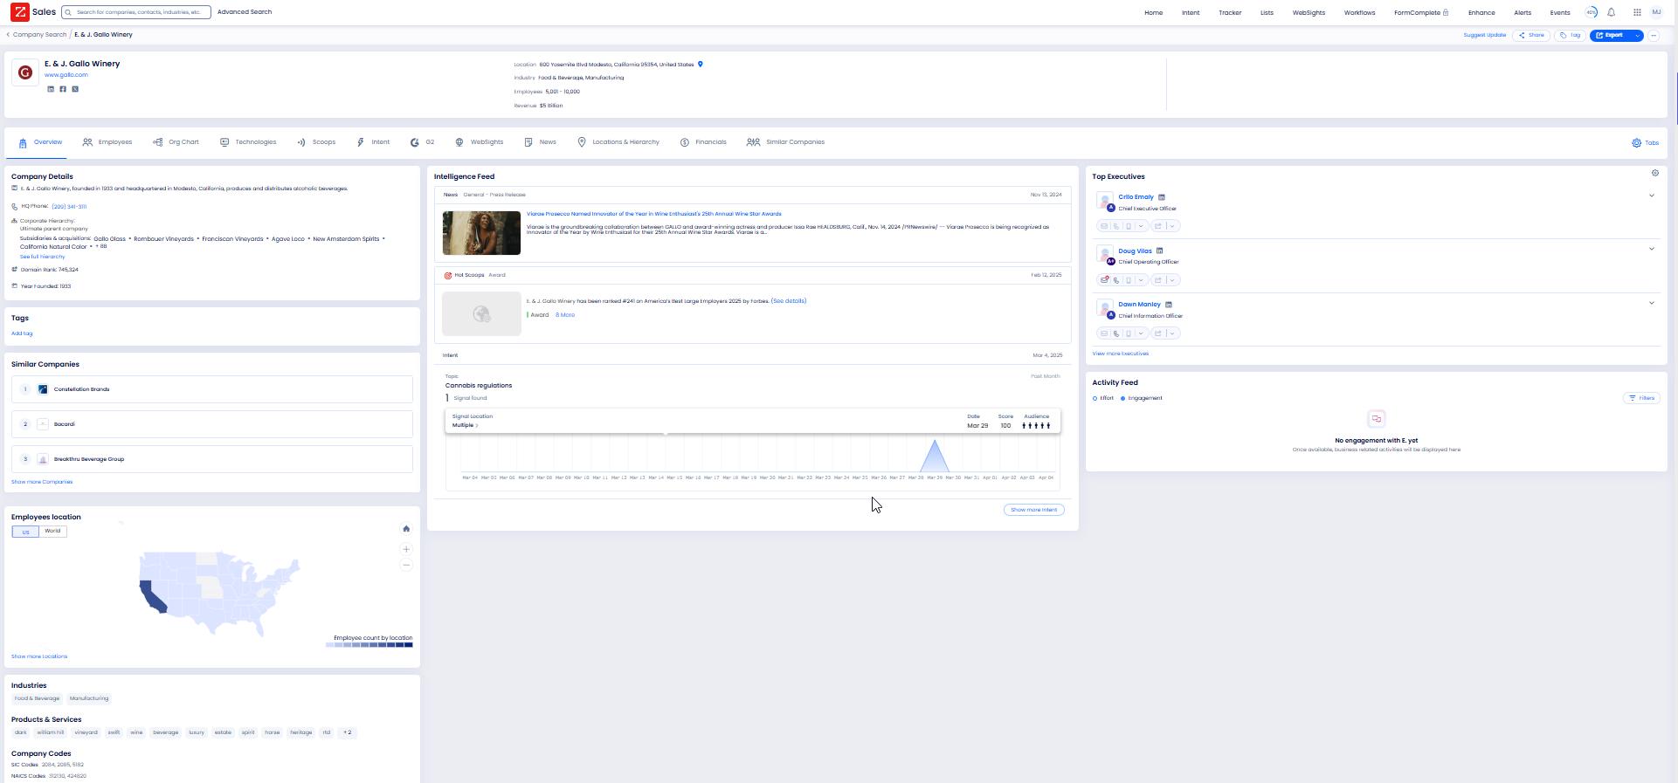Image resolution: width=1678 pixels, height=783 pixels.
Task: Open export dropdown for Doug Vilas
Action: [1172, 280]
